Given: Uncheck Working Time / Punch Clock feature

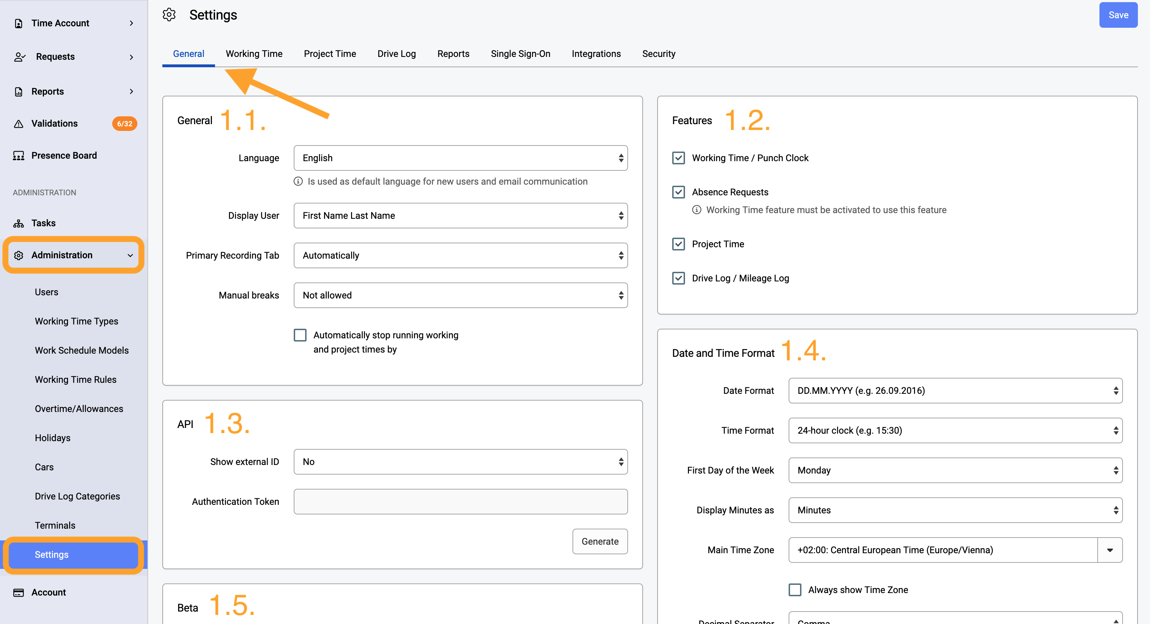Looking at the screenshot, I should tap(679, 158).
